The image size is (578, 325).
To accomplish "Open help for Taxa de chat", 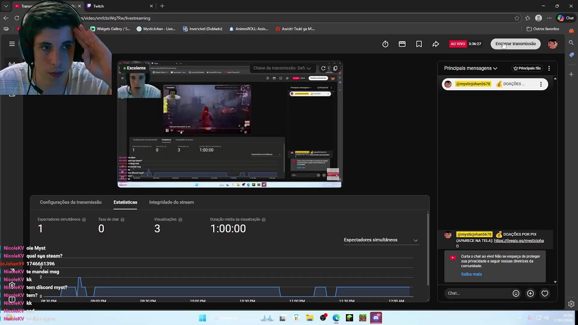I will [x=122, y=219].
